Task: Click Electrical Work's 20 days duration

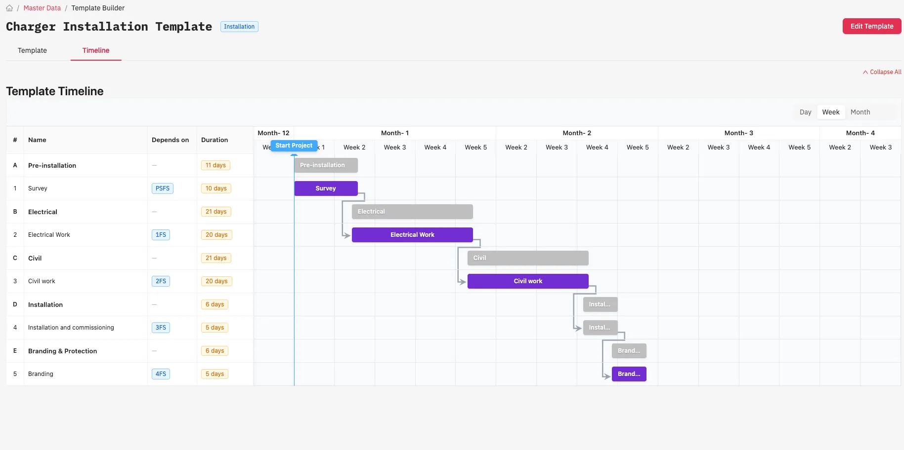Action: (216, 235)
